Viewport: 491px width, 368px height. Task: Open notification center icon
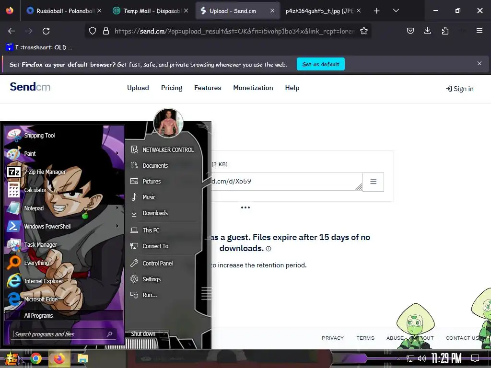click(x=475, y=358)
